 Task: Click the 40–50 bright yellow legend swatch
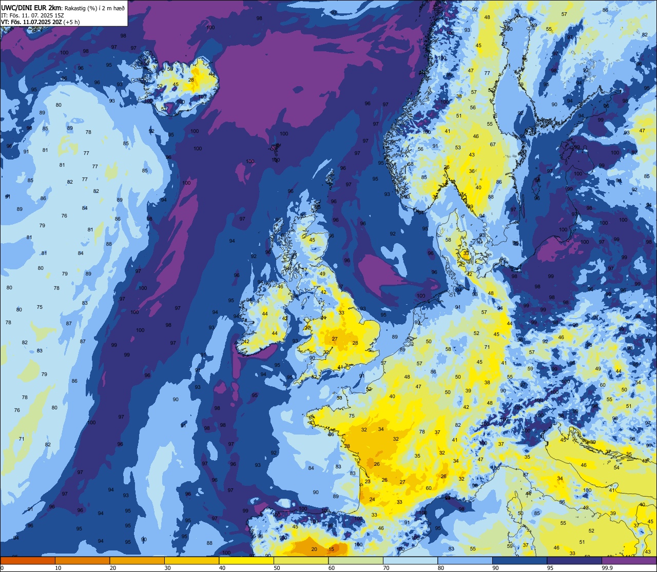(x=246, y=561)
